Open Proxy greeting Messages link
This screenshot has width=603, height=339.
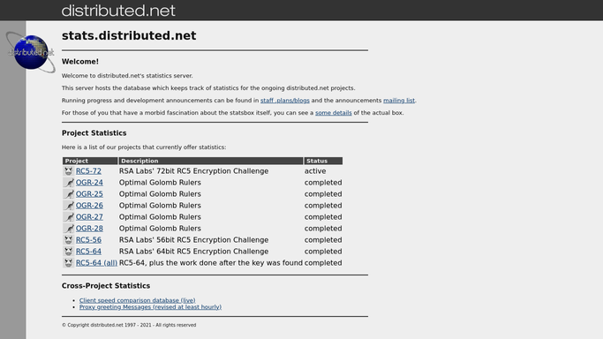(x=150, y=306)
